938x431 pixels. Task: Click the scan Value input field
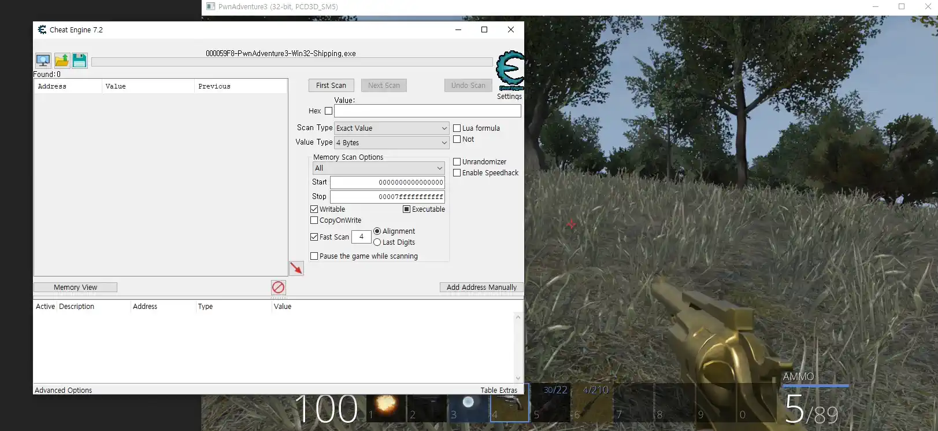pyautogui.click(x=427, y=111)
